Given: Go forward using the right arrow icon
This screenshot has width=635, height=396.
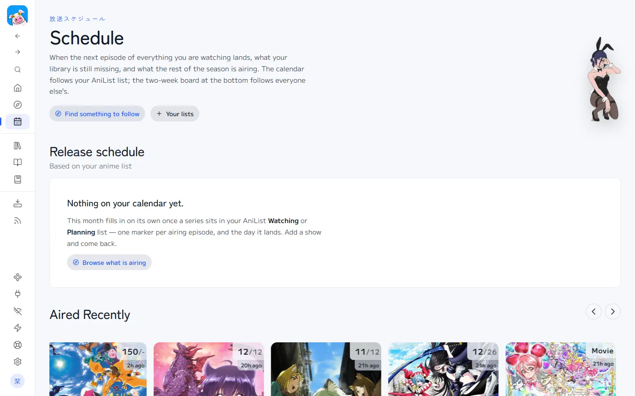Looking at the screenshot, I should (x=18, y=52).
